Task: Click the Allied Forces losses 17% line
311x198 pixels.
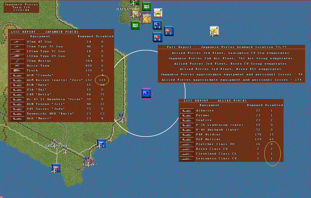Action: [232, 80]
